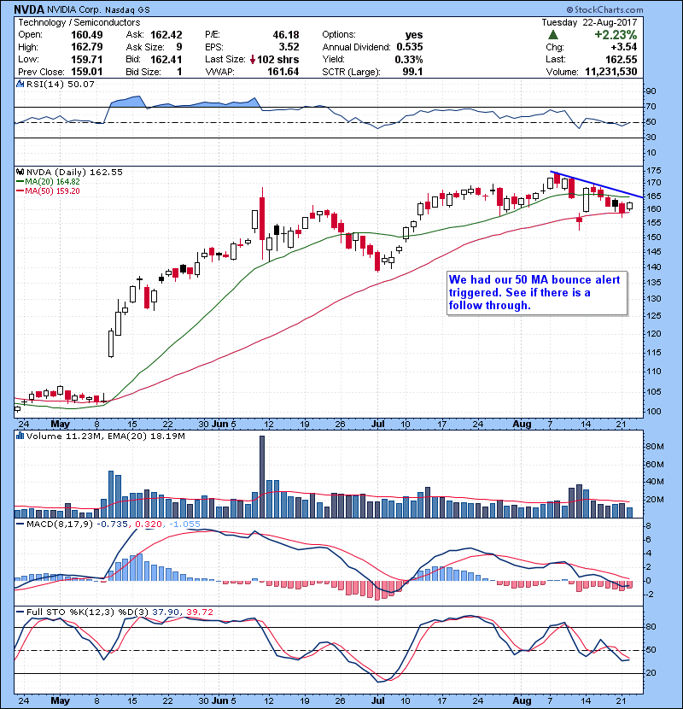Click the Nasdaq GS exchange label

pos(128,10)
